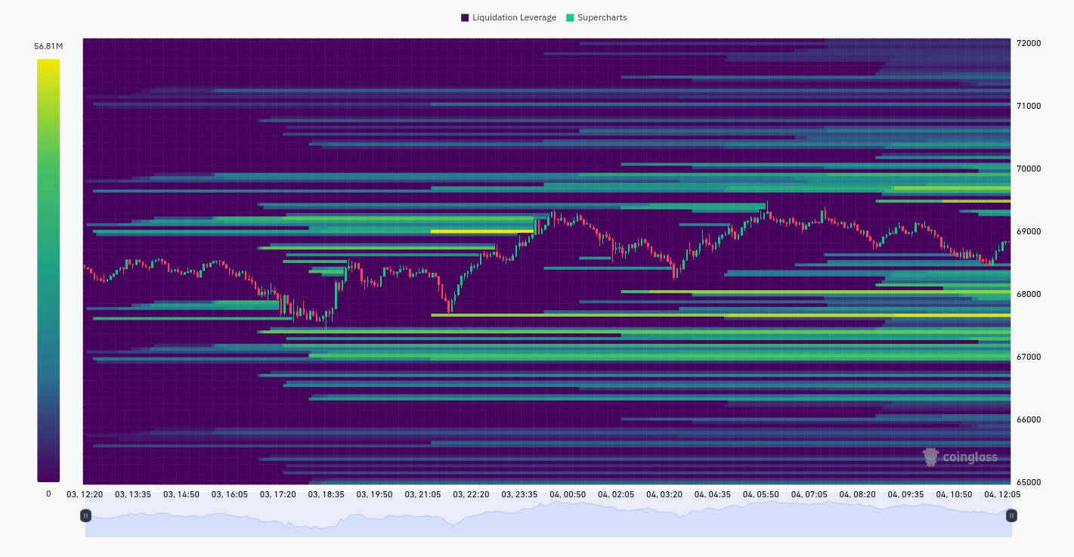Click the 65000 price axis label
The width and height of the screenshot is (1074, 557).
click(x=1029, y=482)
